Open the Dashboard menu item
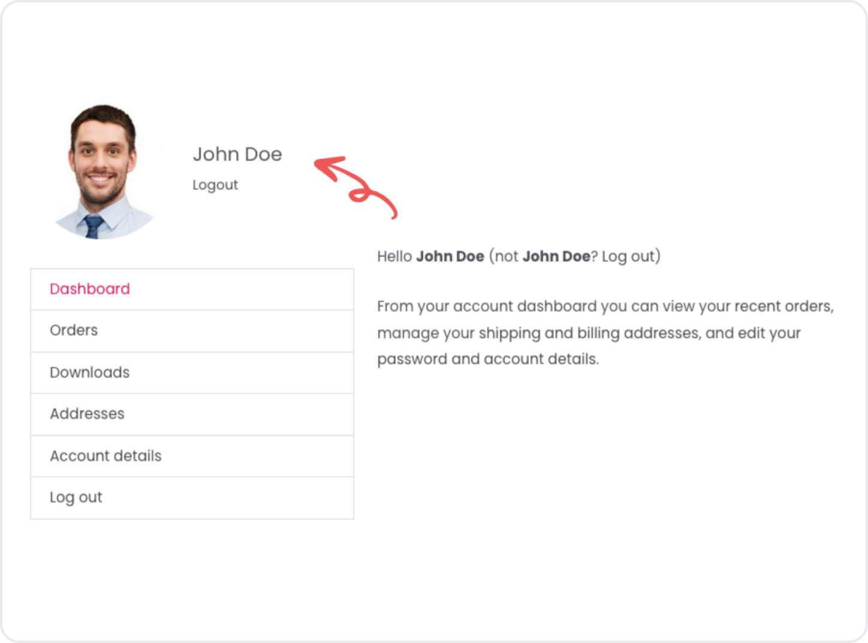The height and width of the screenshot is (643, 868). (90, 289)
